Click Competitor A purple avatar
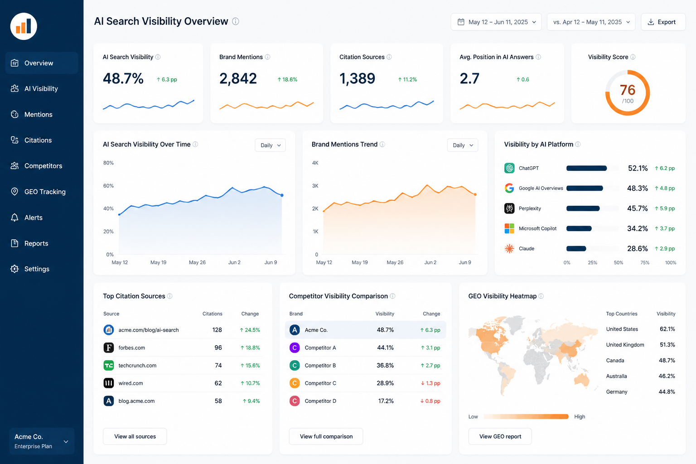Screen dimensions: 696x464 pos(295,348)
